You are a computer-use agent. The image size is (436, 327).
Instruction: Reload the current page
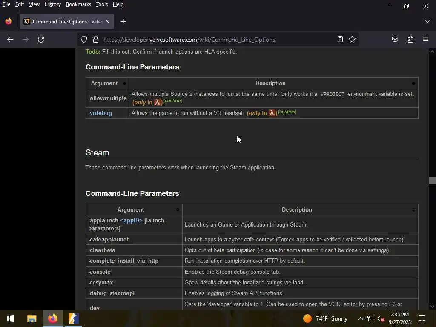coord(41,40)
